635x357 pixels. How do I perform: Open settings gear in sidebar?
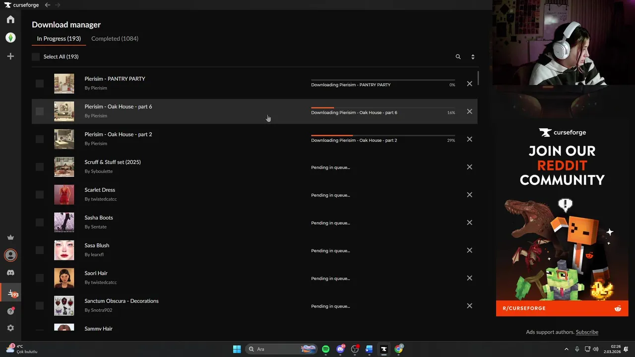[10, 328]
